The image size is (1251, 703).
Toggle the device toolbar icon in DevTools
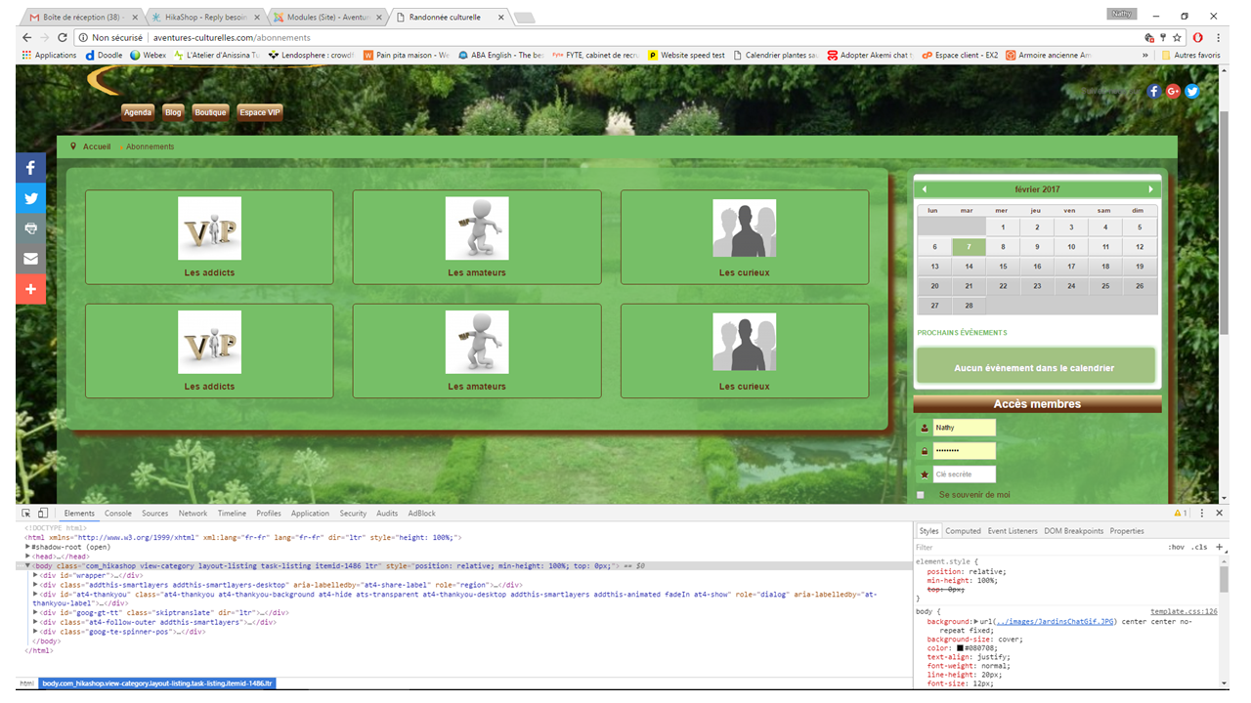click(x=43, y=514)
